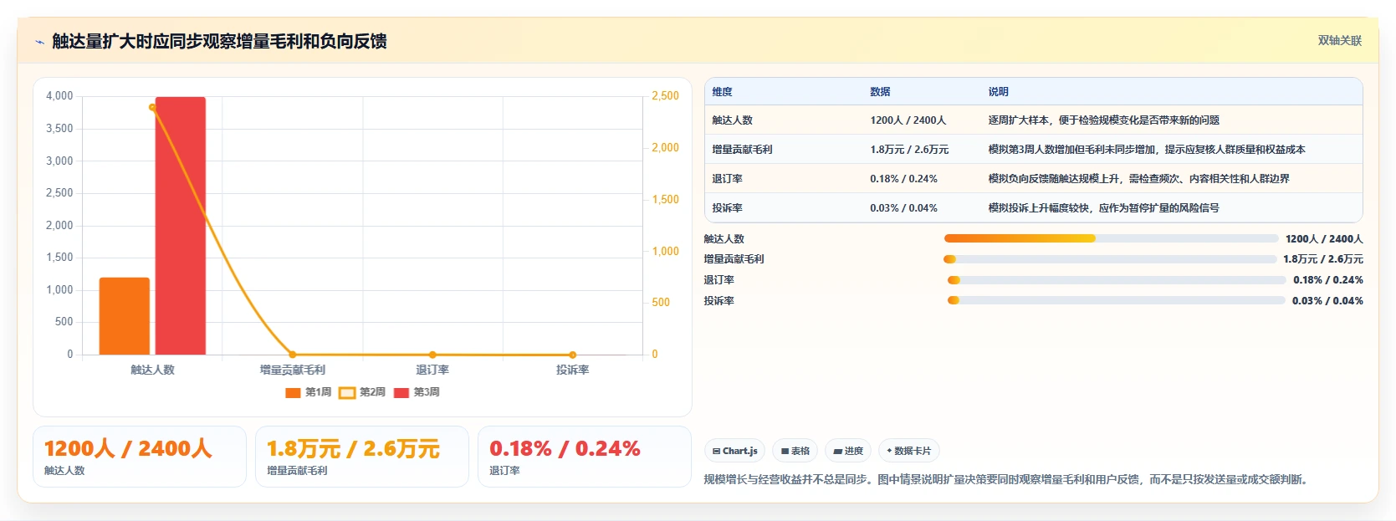Click the description starting 逐周扩大样本
The height and width of the screenshot is (521, 1396).
pos(1103,120)
